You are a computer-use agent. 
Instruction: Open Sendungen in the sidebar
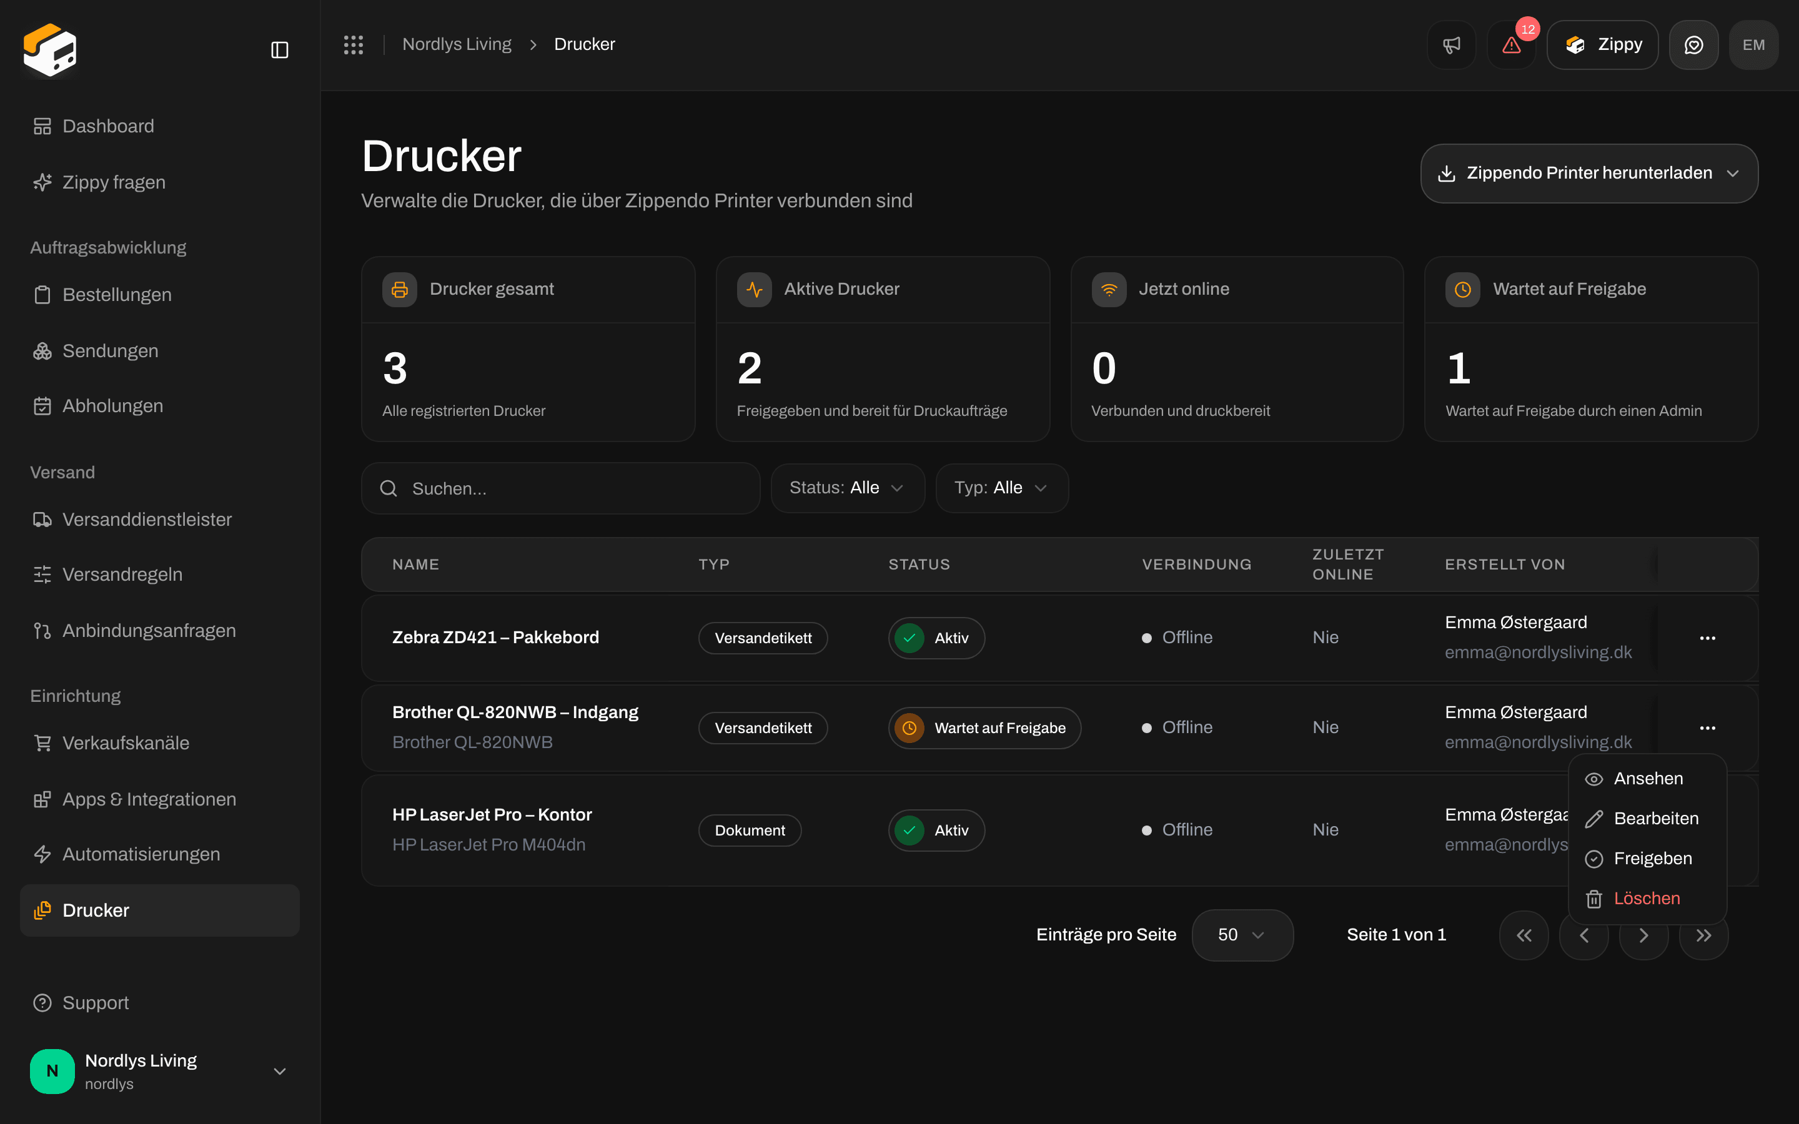pos(159,351)
